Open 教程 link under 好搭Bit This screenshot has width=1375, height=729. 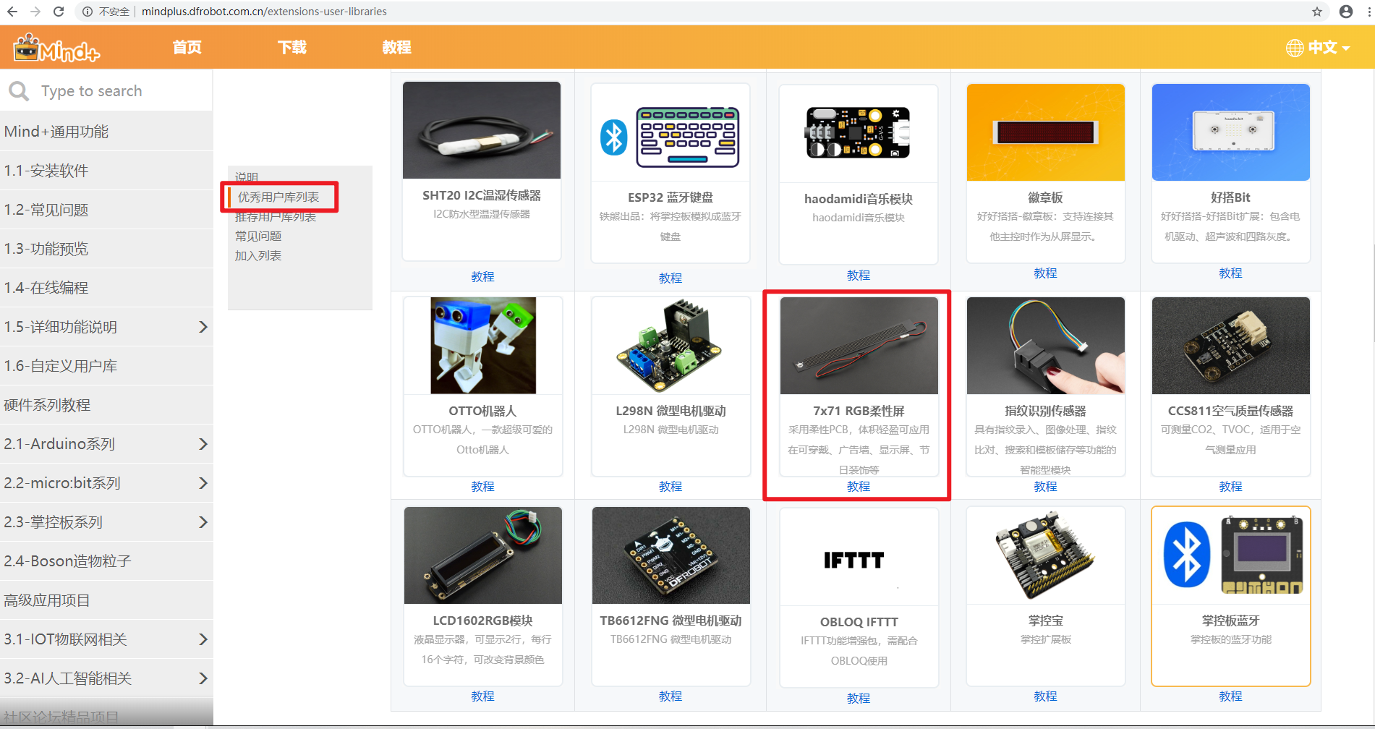(1230, 273)
